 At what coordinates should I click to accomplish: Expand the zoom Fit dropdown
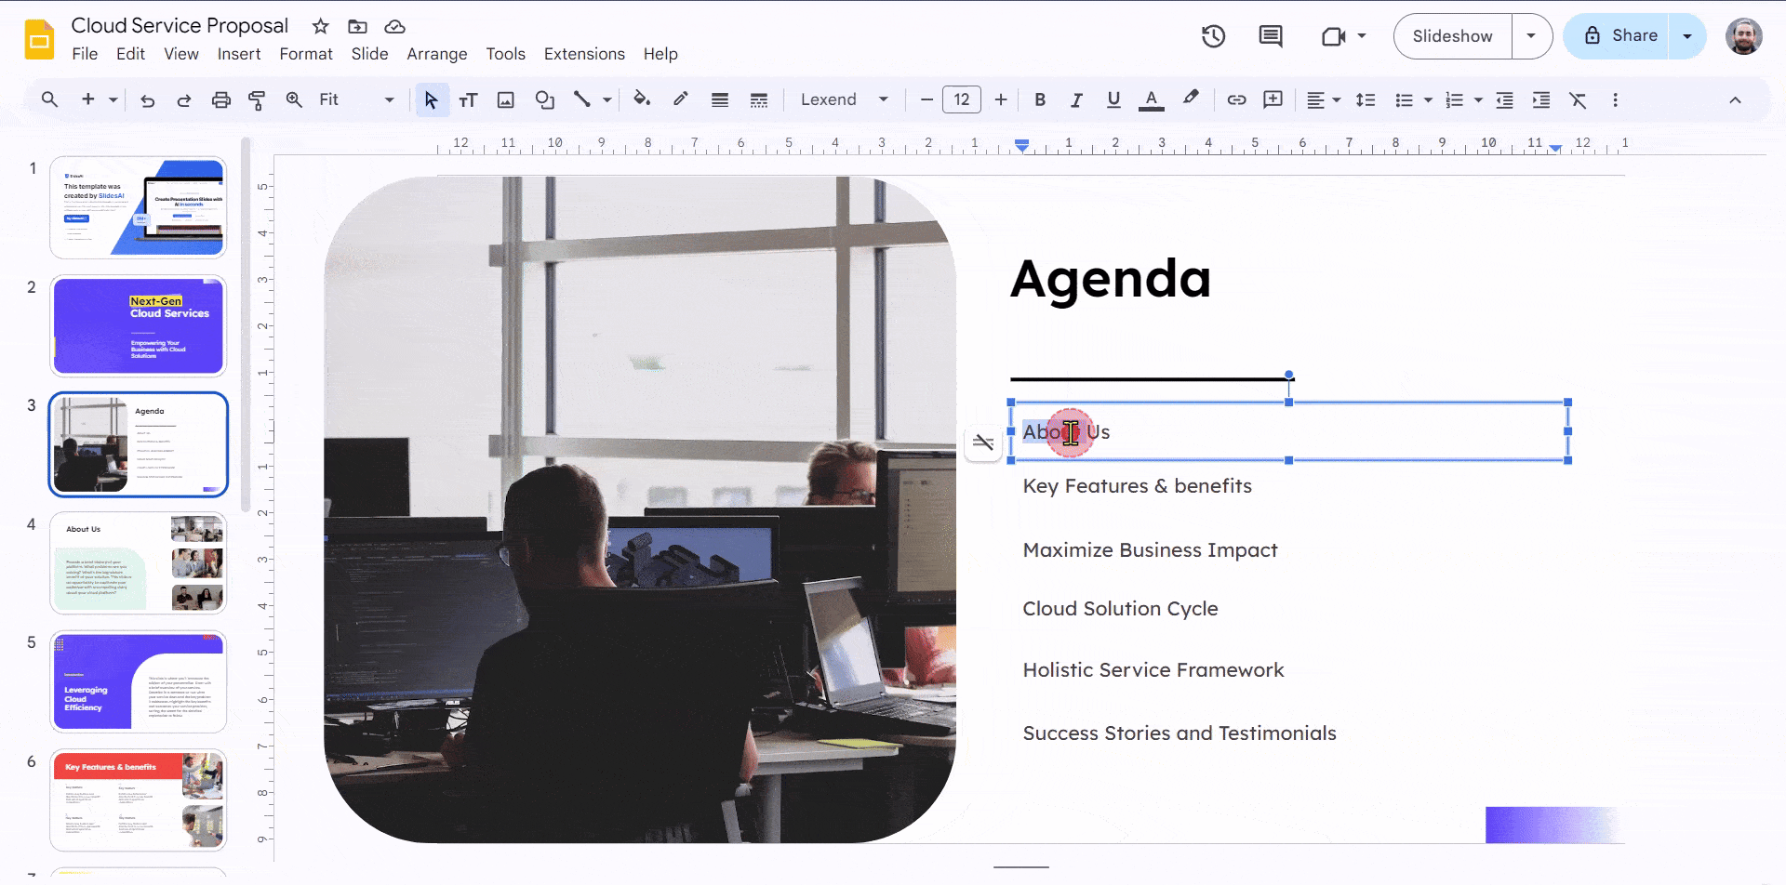390,99
